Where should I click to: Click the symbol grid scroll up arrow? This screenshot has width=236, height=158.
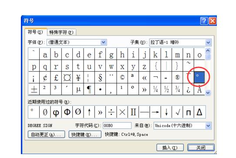[208, 50]
